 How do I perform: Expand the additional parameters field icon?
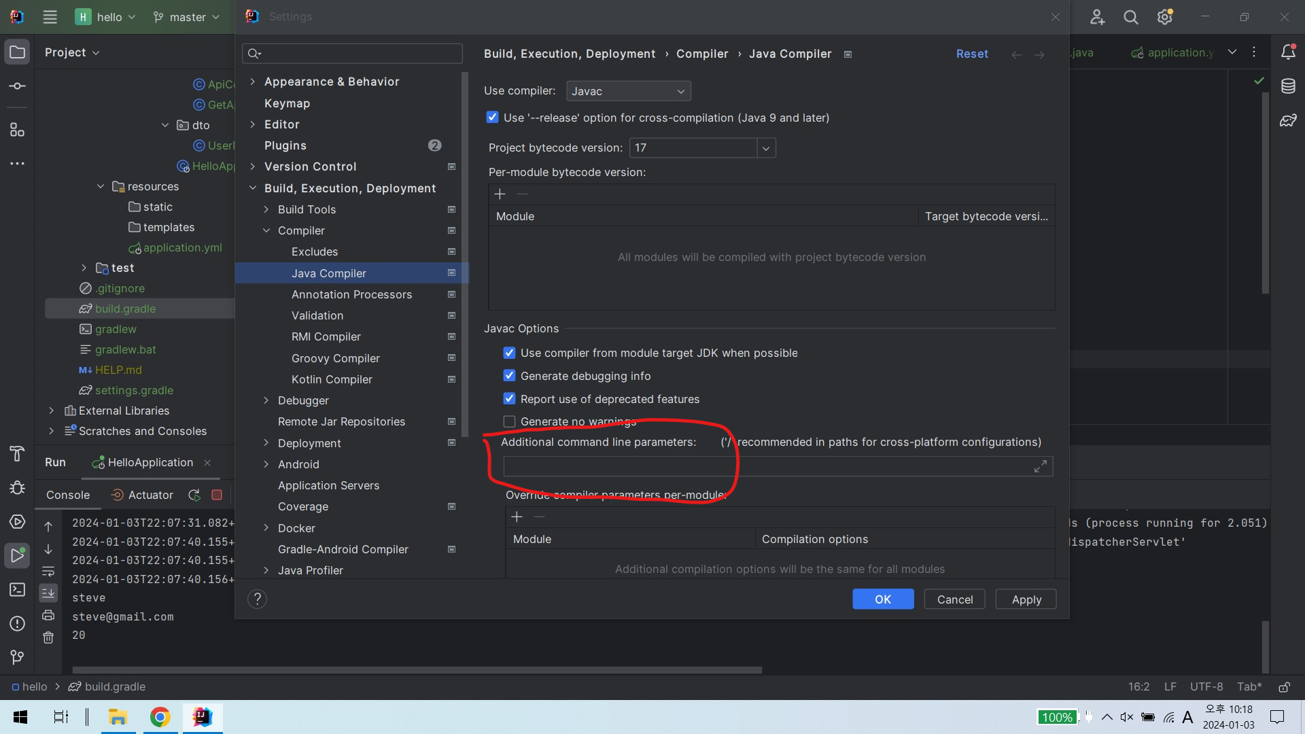tap(1040, 466)
